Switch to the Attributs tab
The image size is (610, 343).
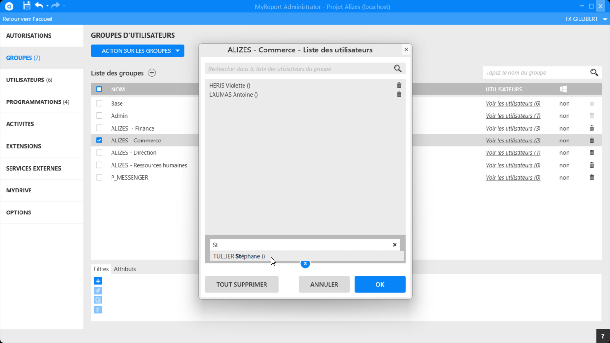[125, 269]
